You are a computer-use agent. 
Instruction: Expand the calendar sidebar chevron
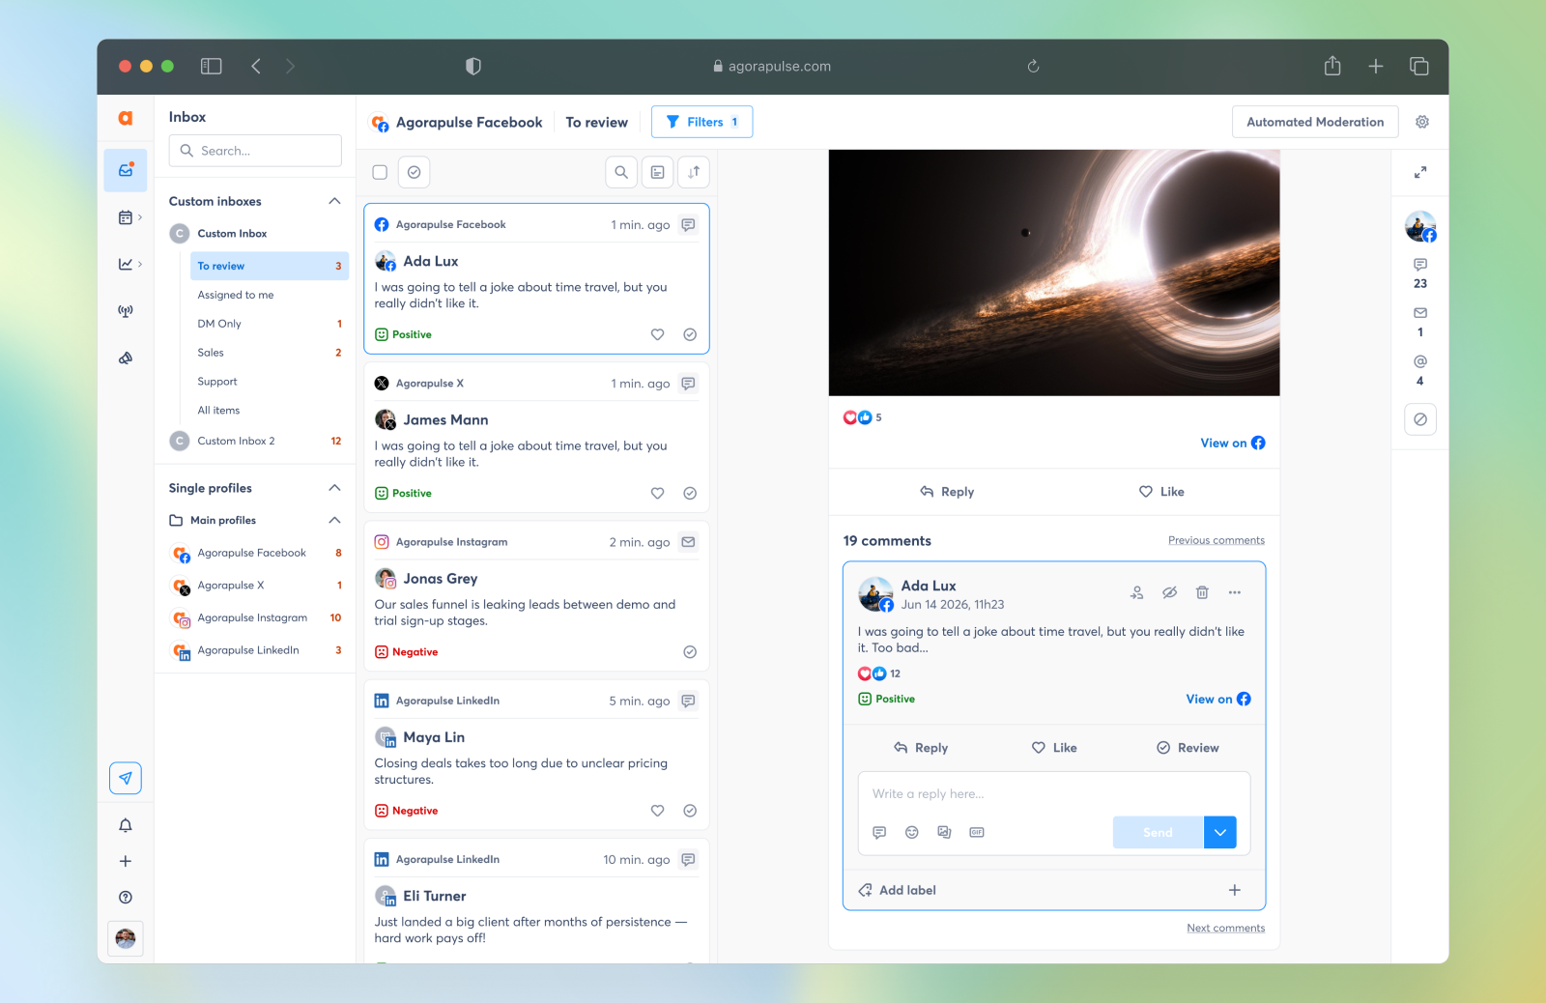coord(140,217)
